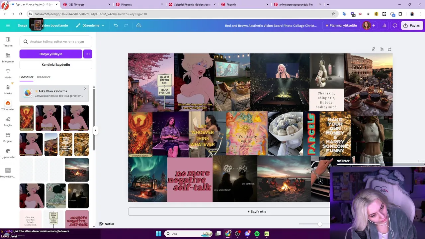Image resolution: width=425 pixels, height=239 pixels.
Task: Select the PARCELS canvas image
Action: [x=311, y=133]
